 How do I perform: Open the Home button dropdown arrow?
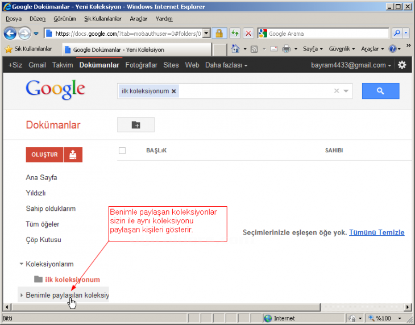pyautogui.click(x=245, y=49)
